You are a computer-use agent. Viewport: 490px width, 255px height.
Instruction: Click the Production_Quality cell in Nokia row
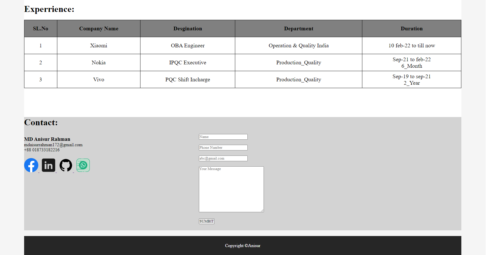pos(299,63)
